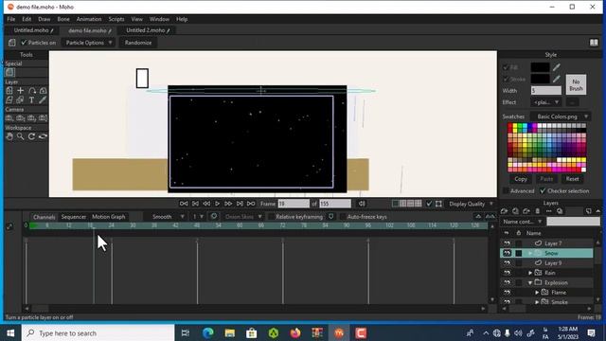This screenshot has height=341, width=606.
Task: Click the No Brush button
Action: pyautogui.click(x=576, y=84)
